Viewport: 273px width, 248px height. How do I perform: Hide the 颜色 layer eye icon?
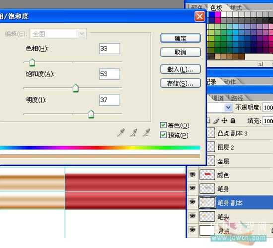[192, 174]
